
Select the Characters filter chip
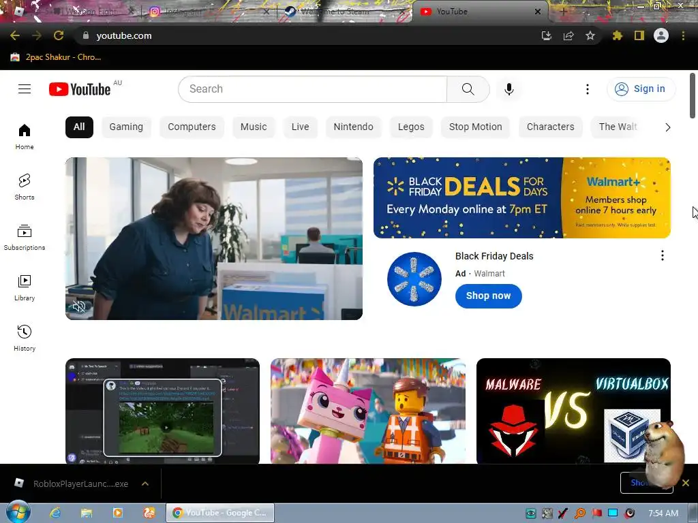point(550,127)
